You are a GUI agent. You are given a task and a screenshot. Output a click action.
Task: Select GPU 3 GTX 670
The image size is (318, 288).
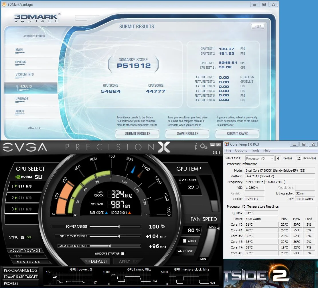22,209
